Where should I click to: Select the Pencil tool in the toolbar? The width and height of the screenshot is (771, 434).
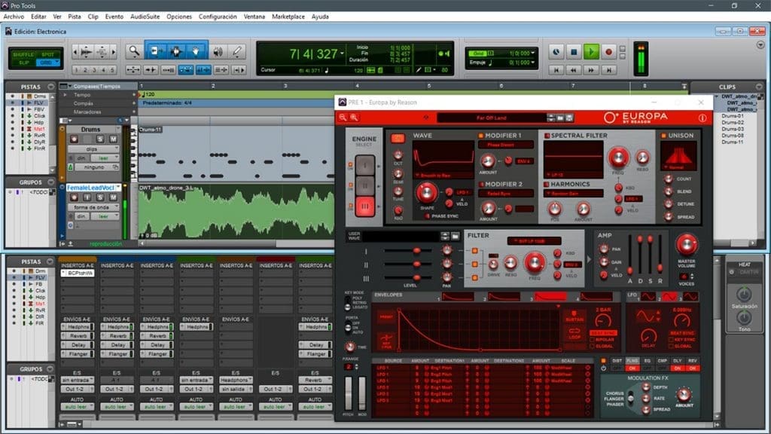(236, 51)
